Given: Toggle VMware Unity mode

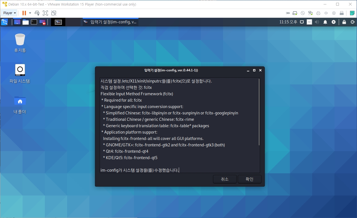Looking at the screenshot, I should coord(54,13).
